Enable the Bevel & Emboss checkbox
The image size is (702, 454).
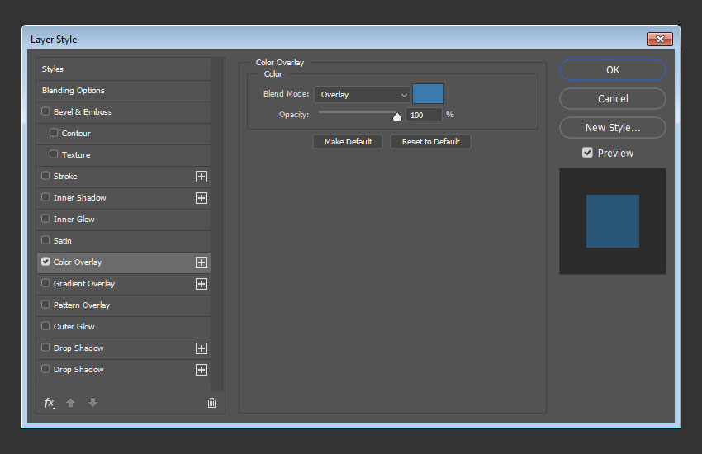tap(45, 111)
